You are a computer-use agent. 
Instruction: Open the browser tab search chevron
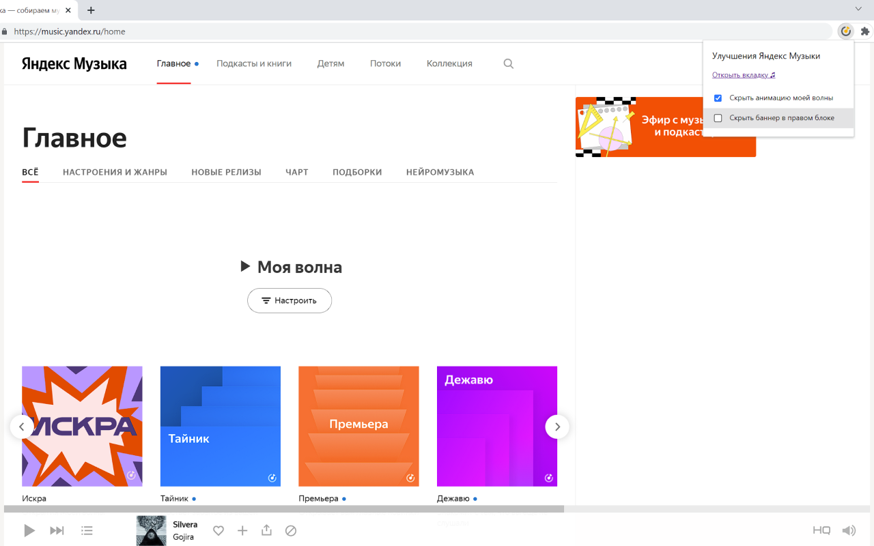[858, 9]
